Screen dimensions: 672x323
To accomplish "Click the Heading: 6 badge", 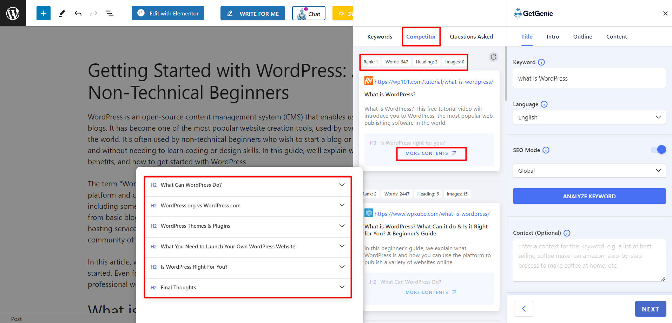I will point(428,194).
